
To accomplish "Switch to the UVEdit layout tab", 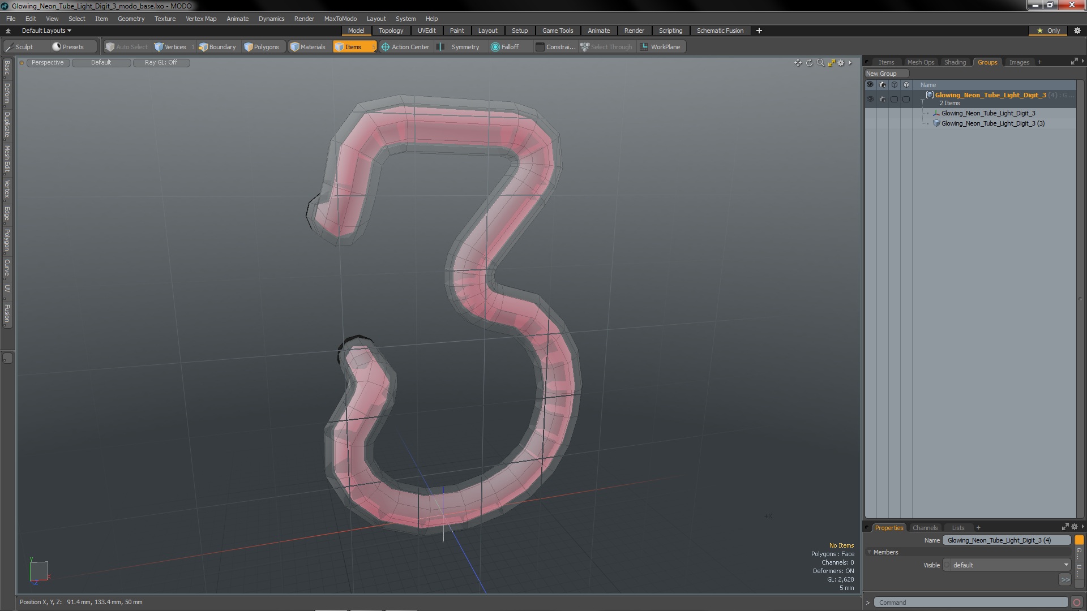I will pyautogui.click(x=426, y=31).
